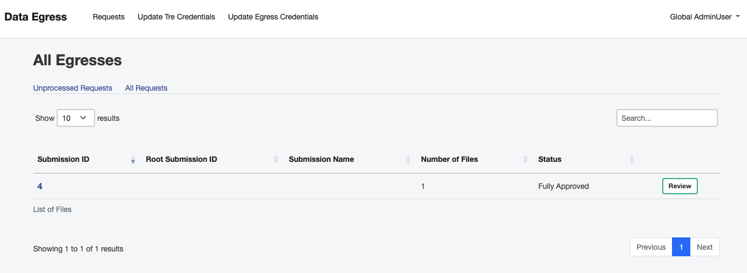This screenshot has width=747, height=273.
Task: Expand the Show 10 results selector
Action: tap(76, 118)
